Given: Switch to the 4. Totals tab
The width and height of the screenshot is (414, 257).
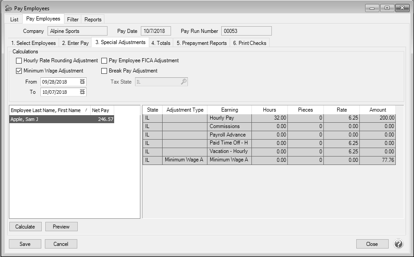Looking at the screenshot, I should (x=160, y=43).
